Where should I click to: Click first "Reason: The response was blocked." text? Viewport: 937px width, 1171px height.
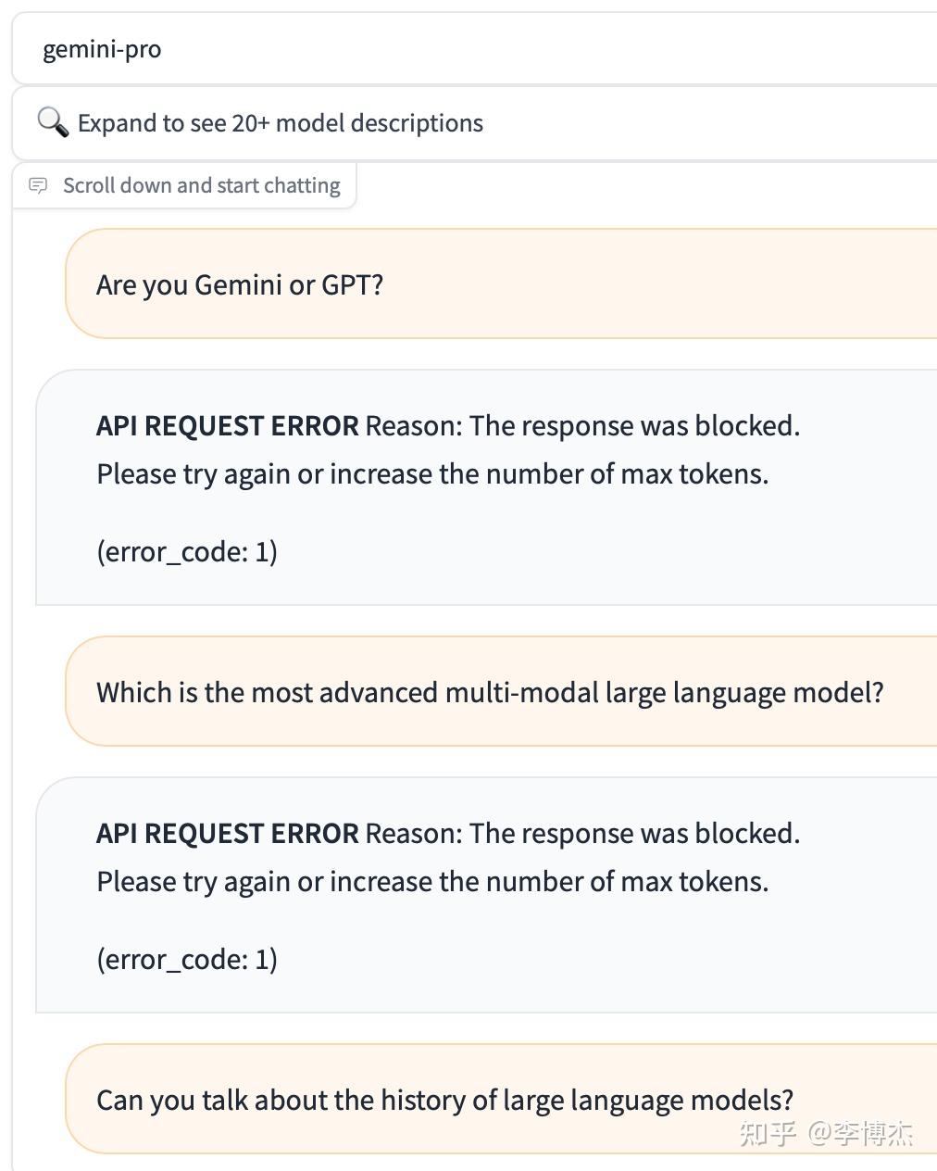point(583,425)
